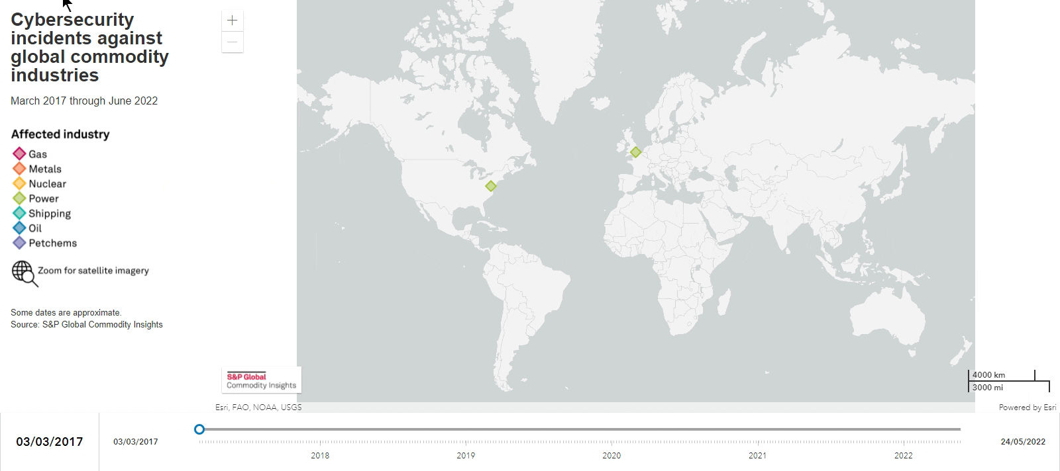
Task: Click the map zoom out minus button
Action: [232, 42]
